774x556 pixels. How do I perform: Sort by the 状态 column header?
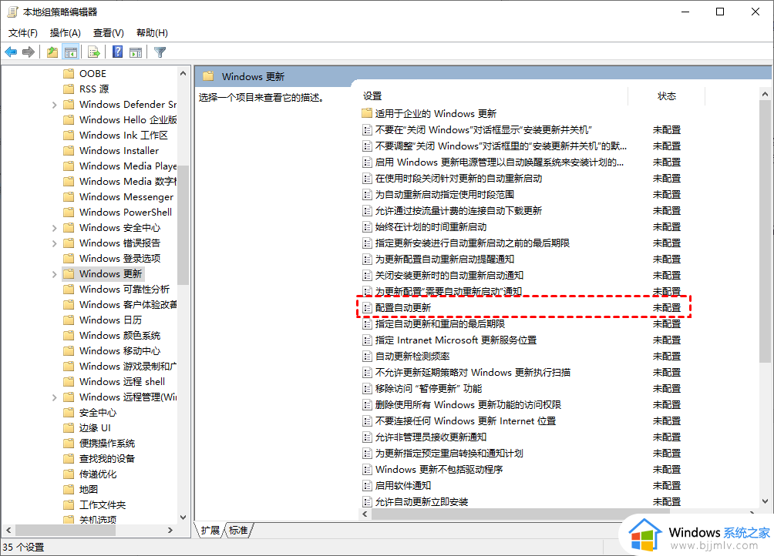(x=666, y=96)
